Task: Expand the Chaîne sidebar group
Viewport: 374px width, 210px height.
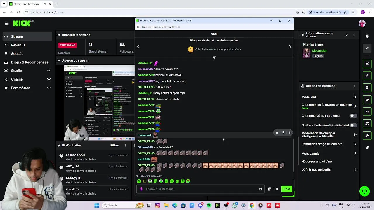Action: (x=28, y=79)
